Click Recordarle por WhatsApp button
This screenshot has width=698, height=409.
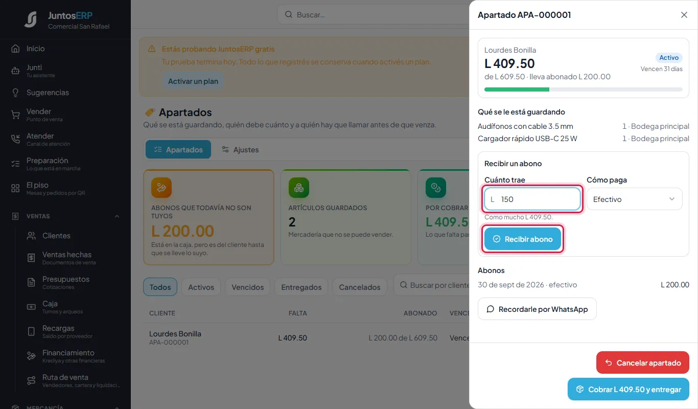coord(537,309)
